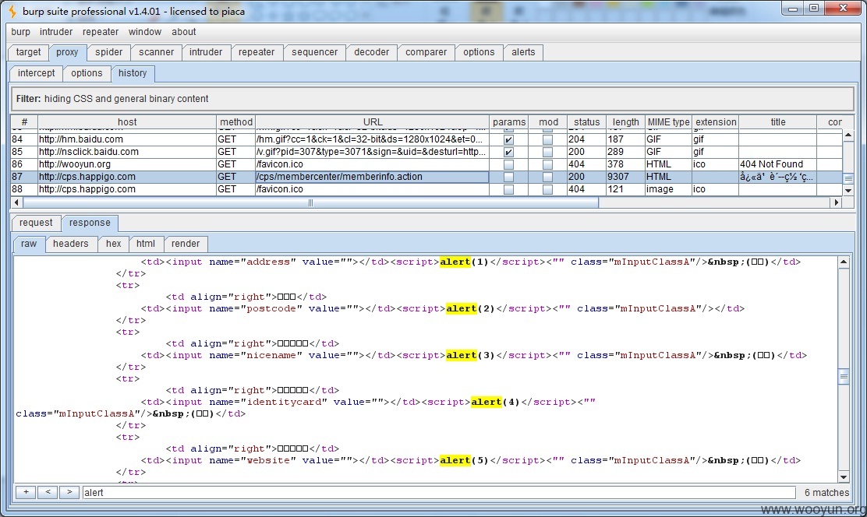This screenshot has height=517, width=867.
Task: Open the burp menu
Action: (x=20, y=32)
